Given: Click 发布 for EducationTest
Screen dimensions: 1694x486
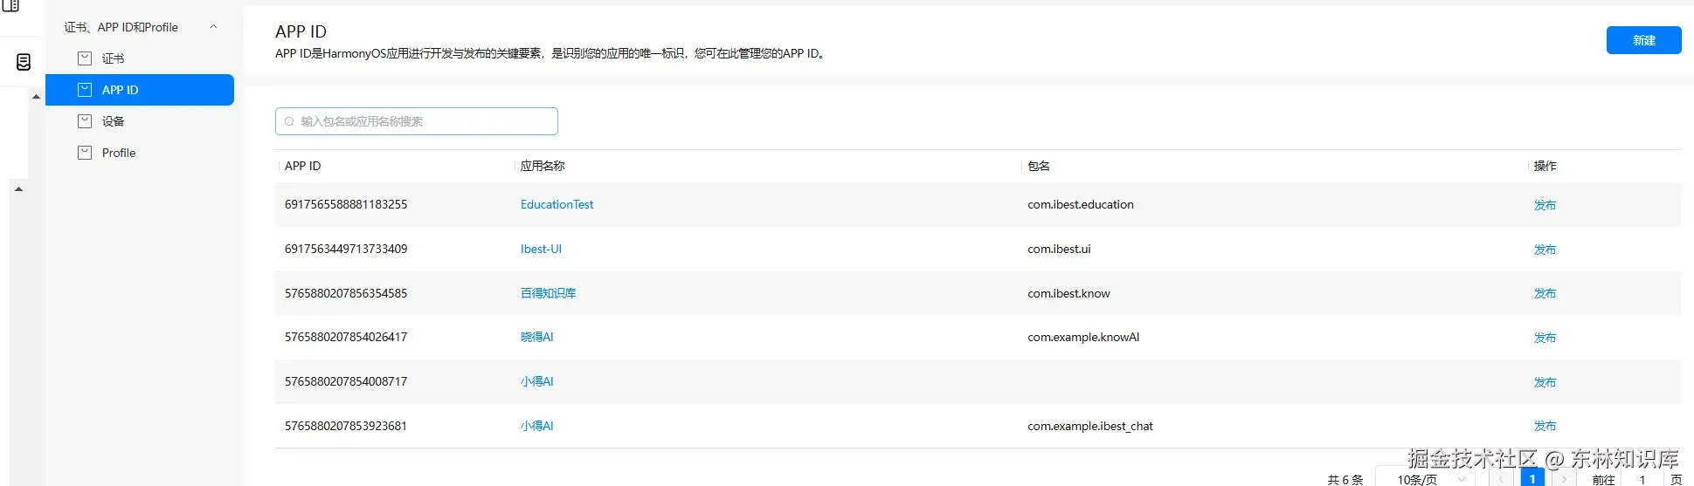Looking at the screenshot, I should [x=1545, y=205].
